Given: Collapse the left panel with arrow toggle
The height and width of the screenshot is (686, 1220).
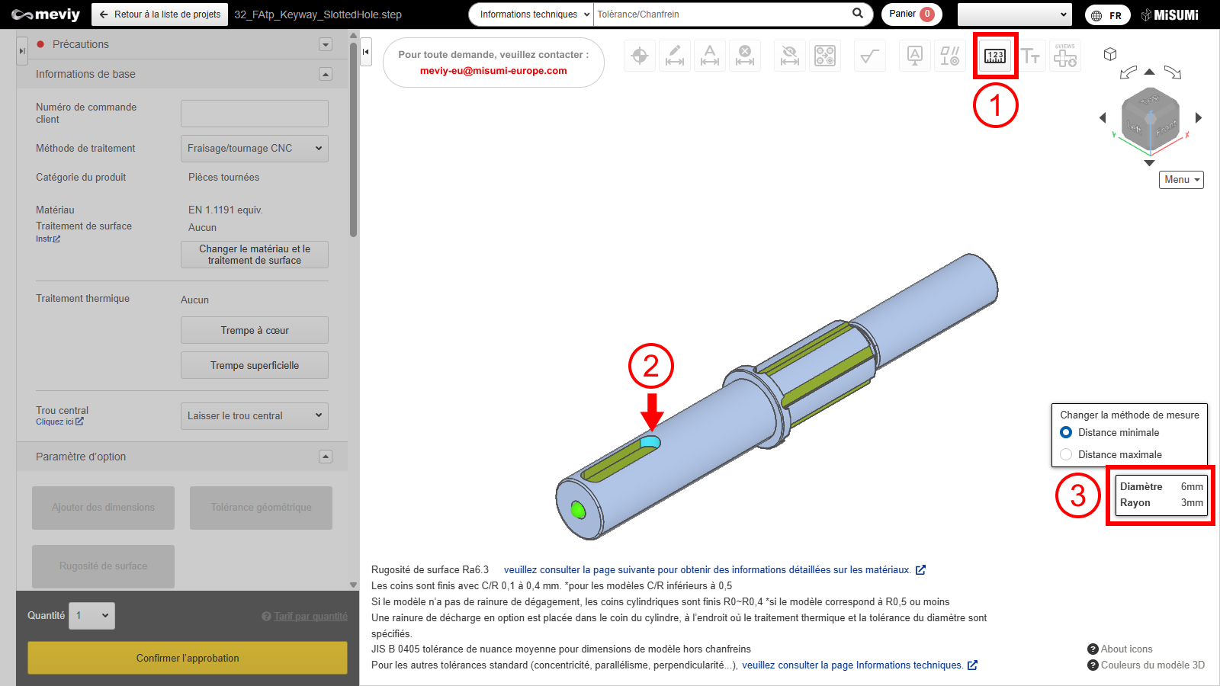Looking at the screenshot, I should [366, 52].
